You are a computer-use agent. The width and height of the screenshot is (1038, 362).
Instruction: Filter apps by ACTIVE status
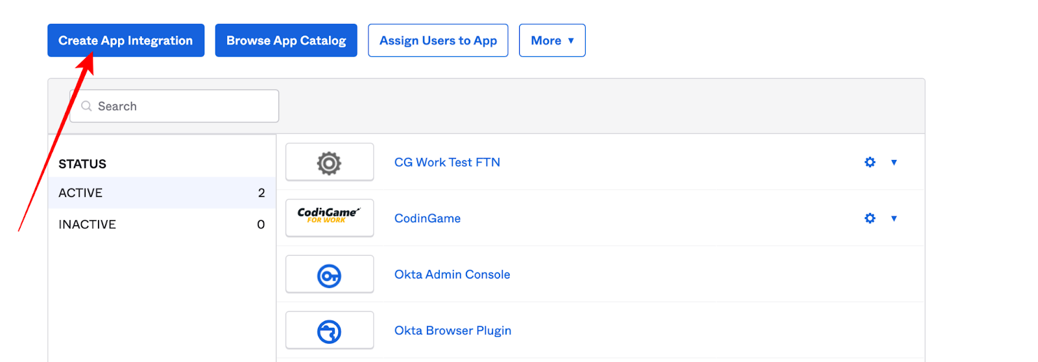pos(162,193)
